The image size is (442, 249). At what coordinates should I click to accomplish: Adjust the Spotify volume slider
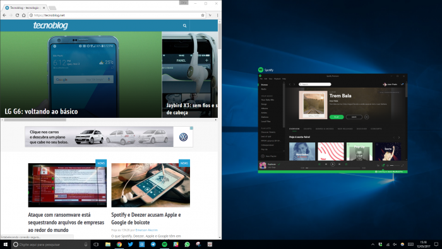[395, 165]
